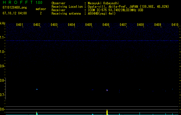This screenshot has width=181, height=115.
Task: Click the Receiving Location value text
Action: pos(128,7)
